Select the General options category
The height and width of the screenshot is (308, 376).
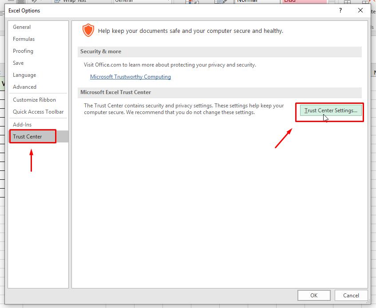pyautogui.click(x=22, y=27)
